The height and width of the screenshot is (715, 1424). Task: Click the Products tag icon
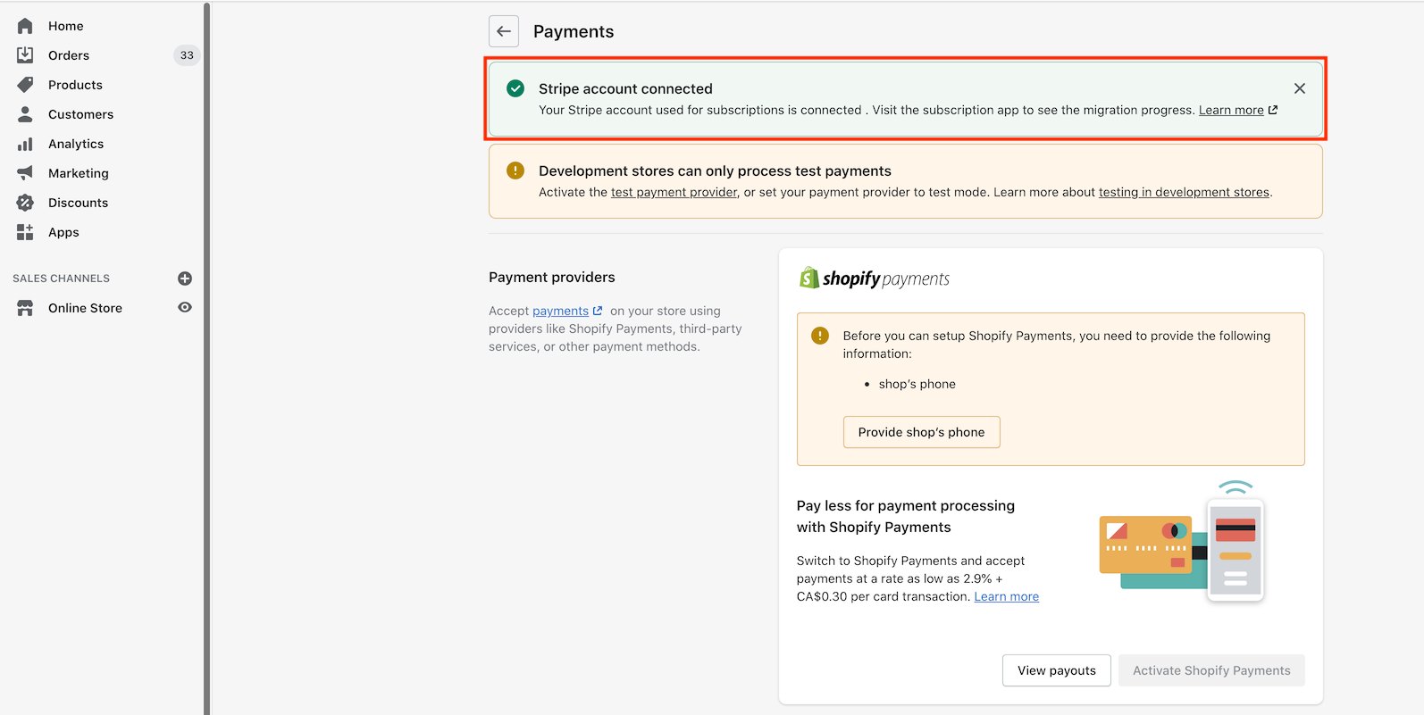[x=25, y=85]
